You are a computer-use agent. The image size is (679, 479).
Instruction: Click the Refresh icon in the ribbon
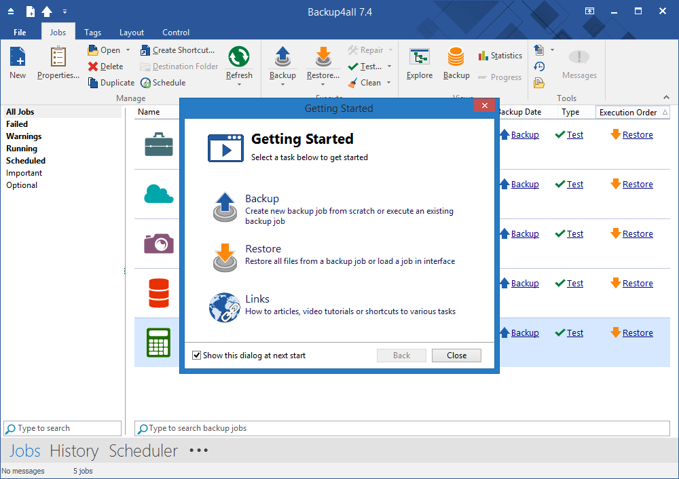pos(239,58)
